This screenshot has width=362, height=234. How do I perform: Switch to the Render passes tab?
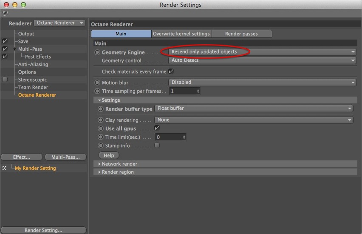[242, 34]
